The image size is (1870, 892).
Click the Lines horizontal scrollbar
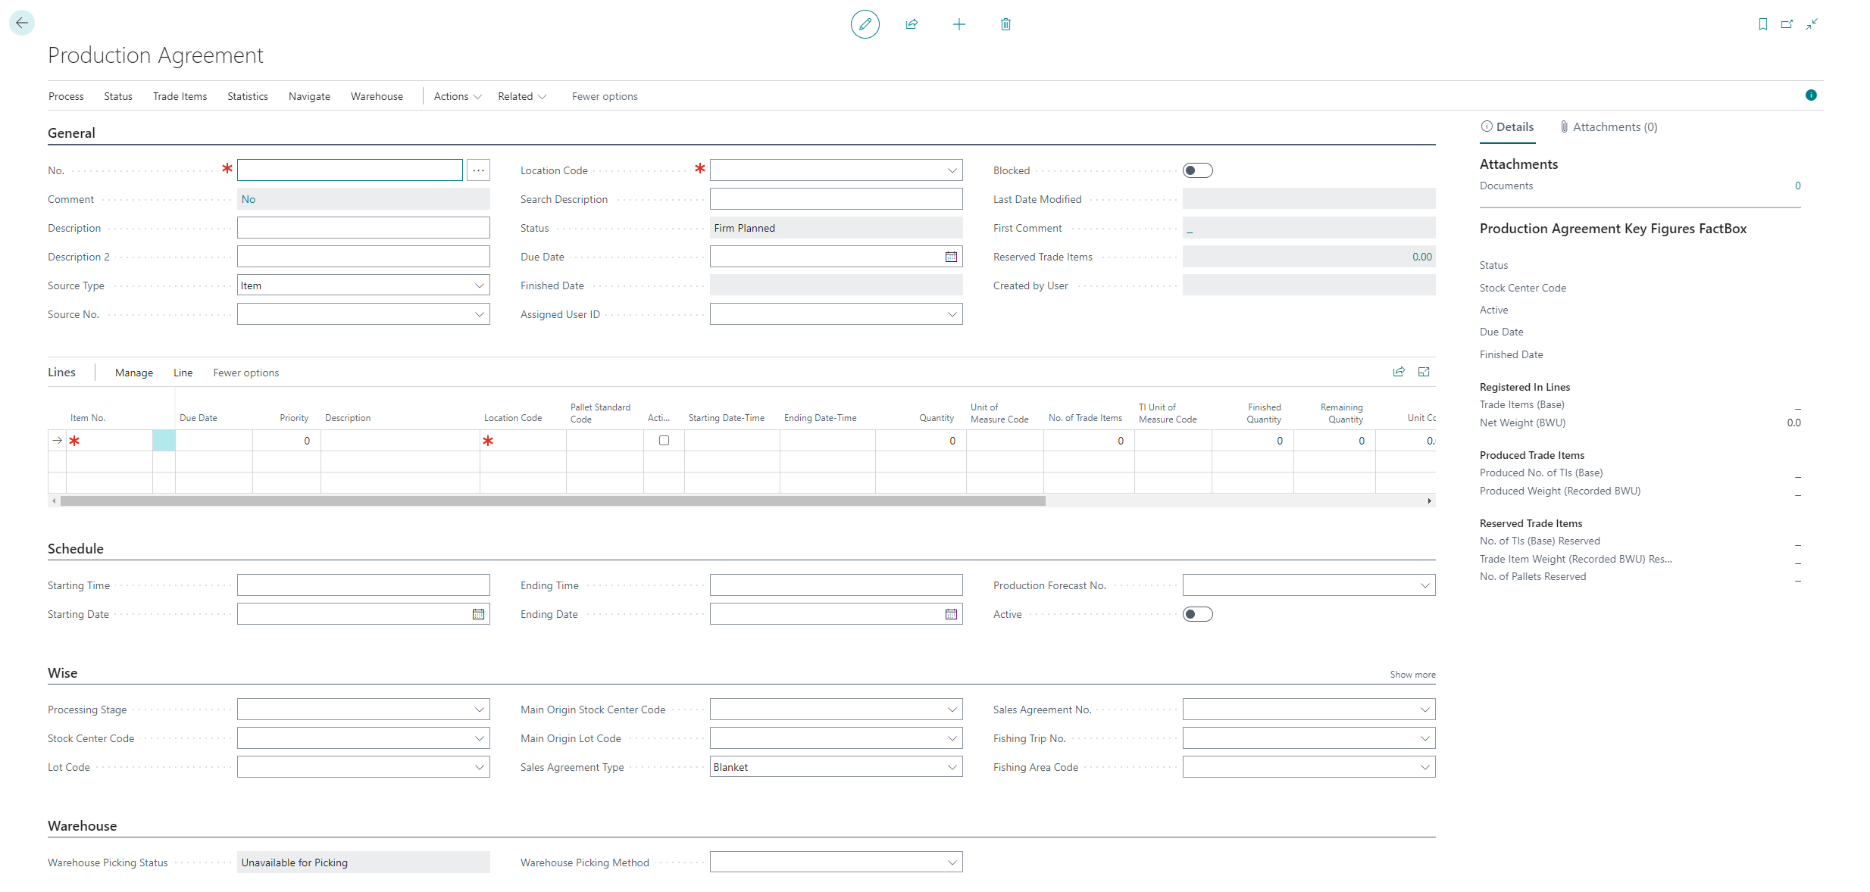(553, 501)
